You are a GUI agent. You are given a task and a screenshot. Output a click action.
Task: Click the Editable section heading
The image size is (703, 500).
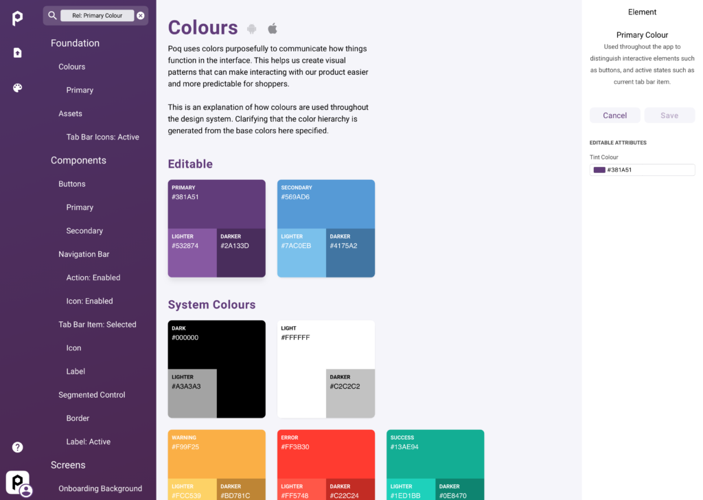[190, 164]
